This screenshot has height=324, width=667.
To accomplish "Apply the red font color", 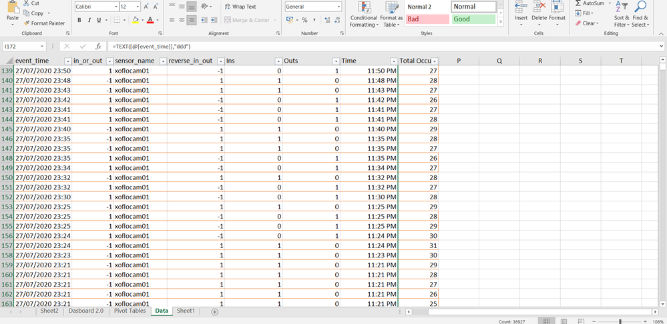I will (150, 20).
